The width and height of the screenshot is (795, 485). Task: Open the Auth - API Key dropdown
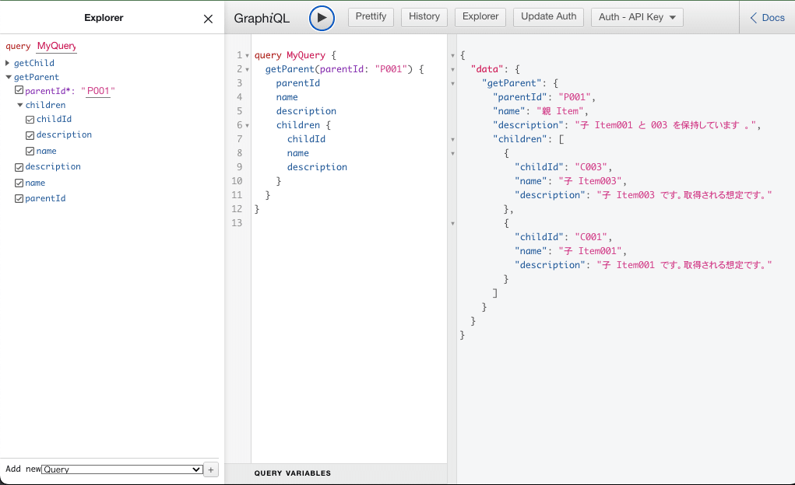pyautogui.click(x=637, y=17)
